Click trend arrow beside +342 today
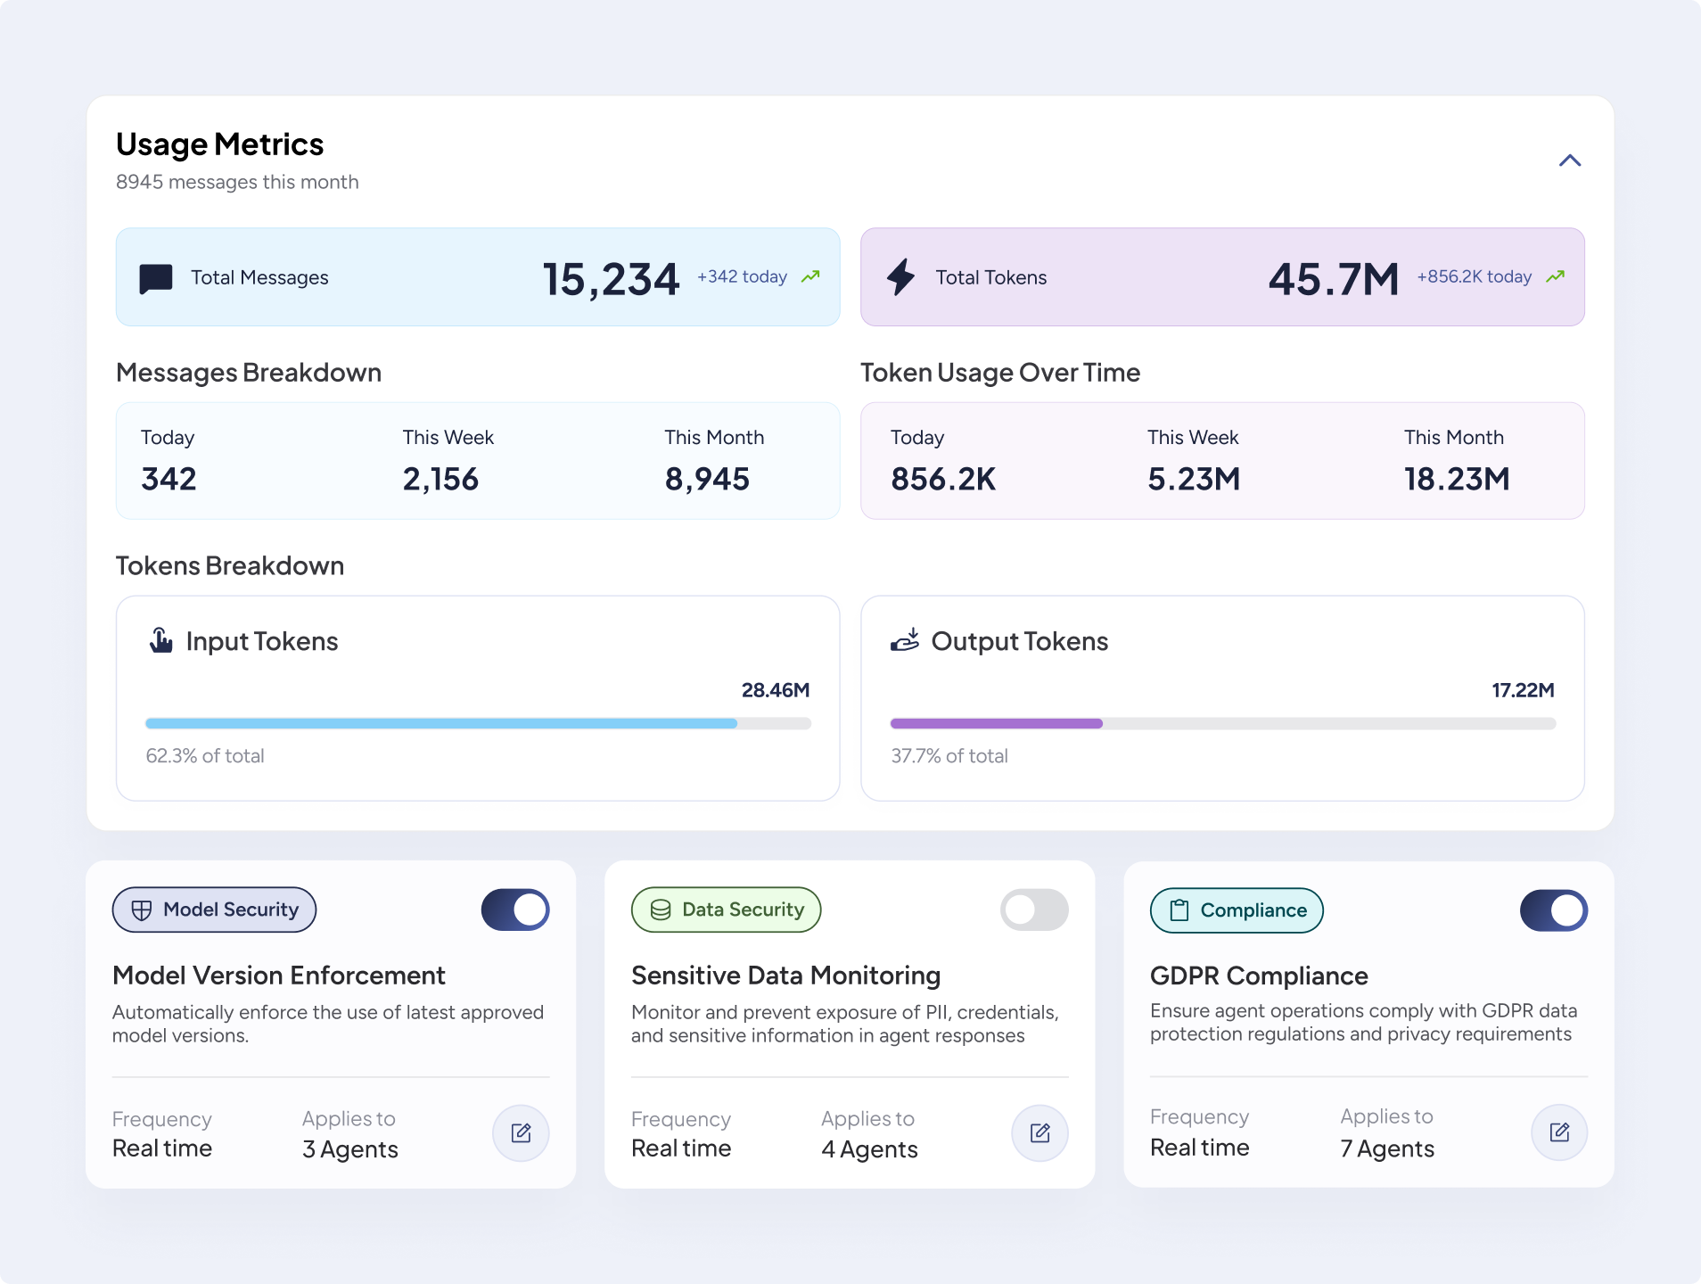 tap(810, 276)
